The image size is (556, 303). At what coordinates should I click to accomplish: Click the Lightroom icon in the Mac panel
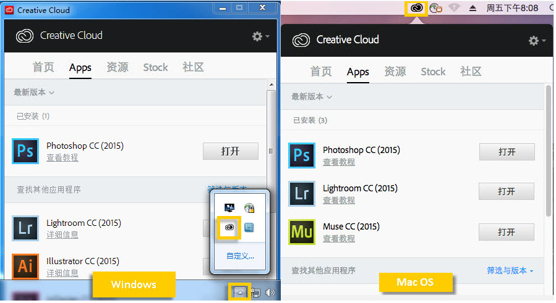(302, 193)
